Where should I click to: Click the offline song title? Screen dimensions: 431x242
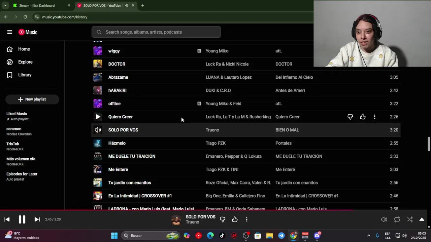coord(114,104)
